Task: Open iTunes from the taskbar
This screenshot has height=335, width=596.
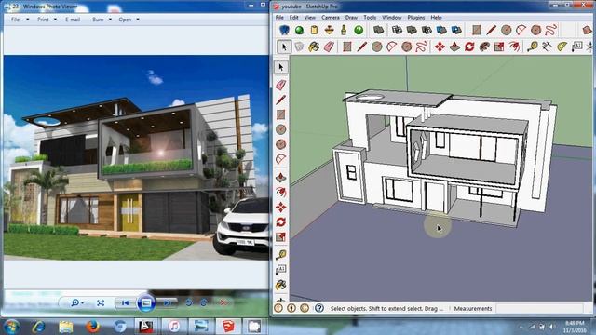Action: click(x=174, y=327)
